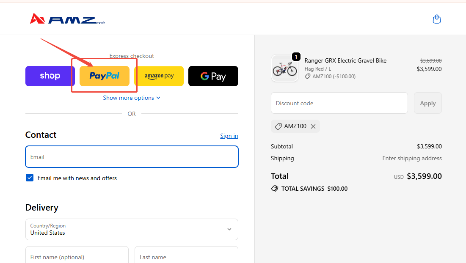Focus the Email input field
Screen dimensions: 466x263
pyautogui.click(x=132, y=157)
